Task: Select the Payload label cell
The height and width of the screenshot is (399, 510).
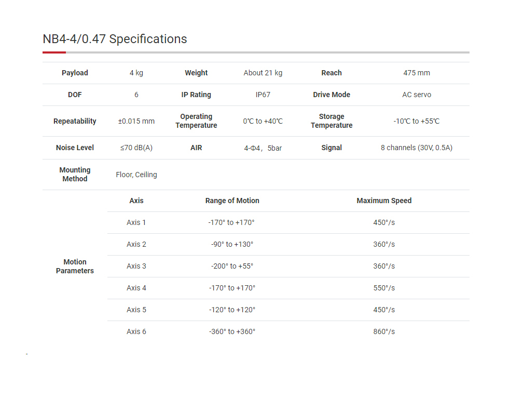Action: pos(75,73)
